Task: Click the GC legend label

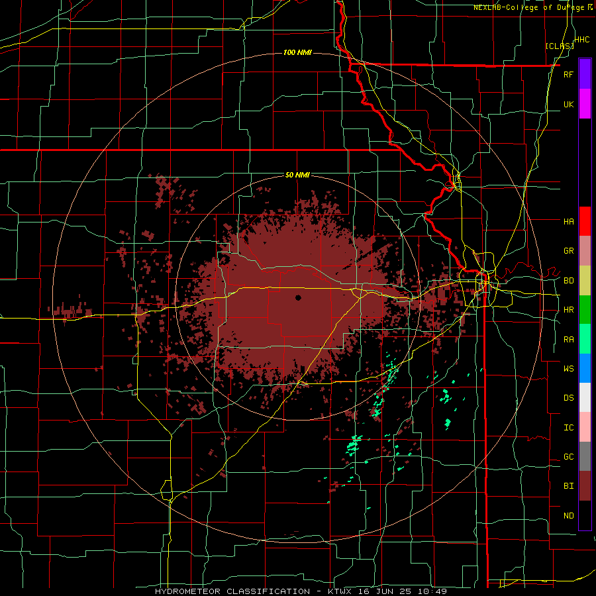Action: click(x=568, y=457)
